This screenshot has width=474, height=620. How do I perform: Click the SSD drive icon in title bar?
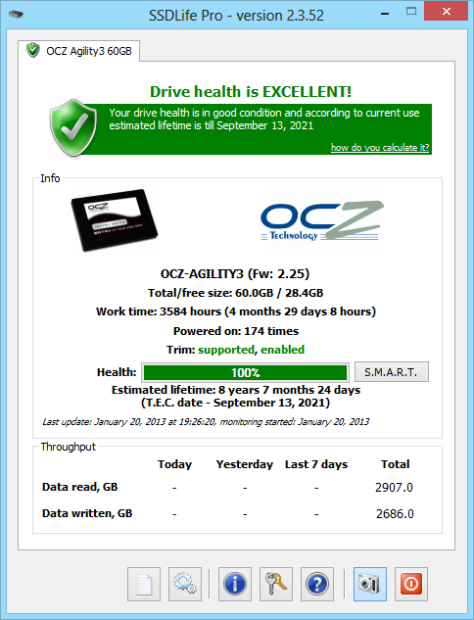16,15
